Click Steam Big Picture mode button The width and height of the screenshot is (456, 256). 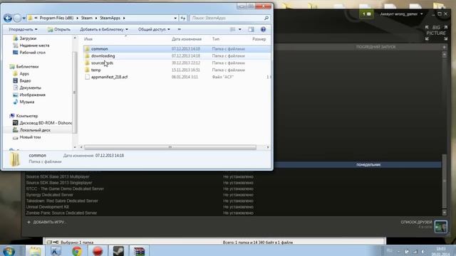click(x=436, y=33)
